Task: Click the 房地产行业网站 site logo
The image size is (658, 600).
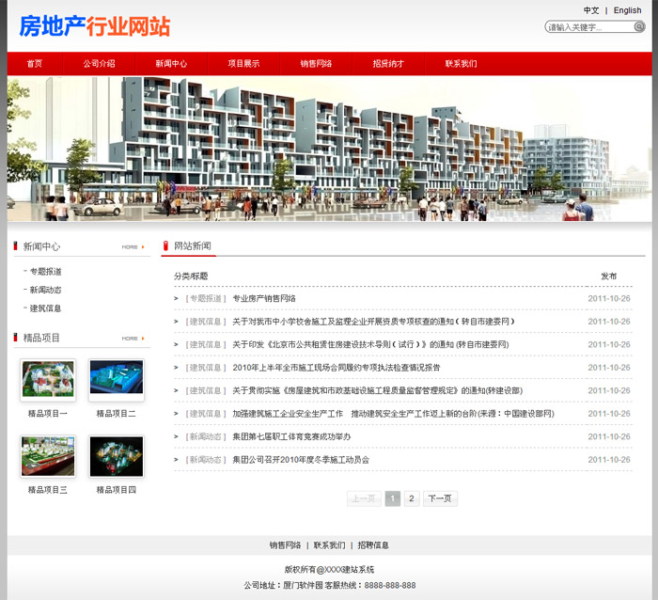Action: pos(95,26)
